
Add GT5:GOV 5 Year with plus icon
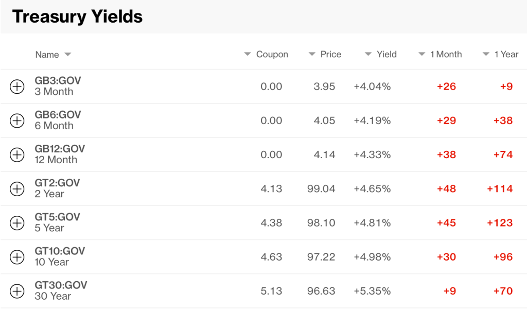(x=17, y=223)
